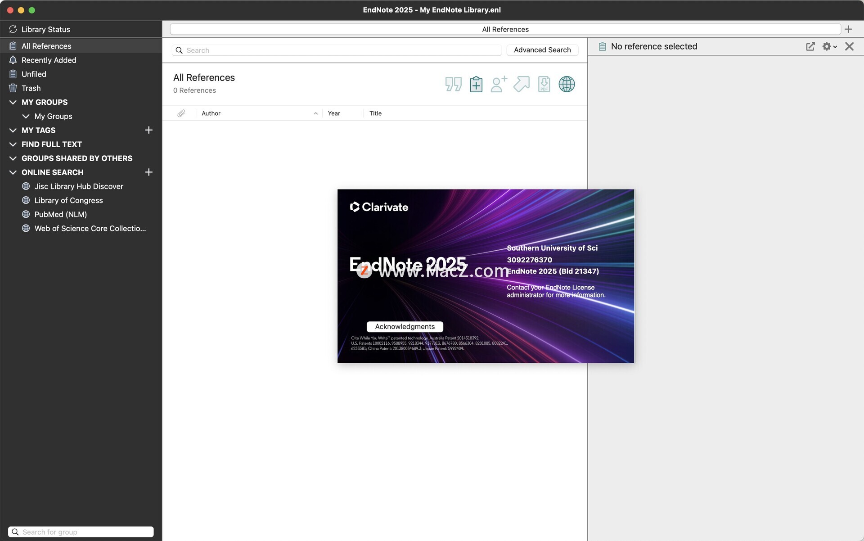Click 'No reference selected' heading

pyautogui.click(x=654, y=46)
